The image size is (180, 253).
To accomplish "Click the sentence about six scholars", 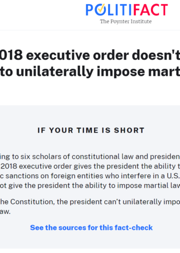I will tap(90, 157).
